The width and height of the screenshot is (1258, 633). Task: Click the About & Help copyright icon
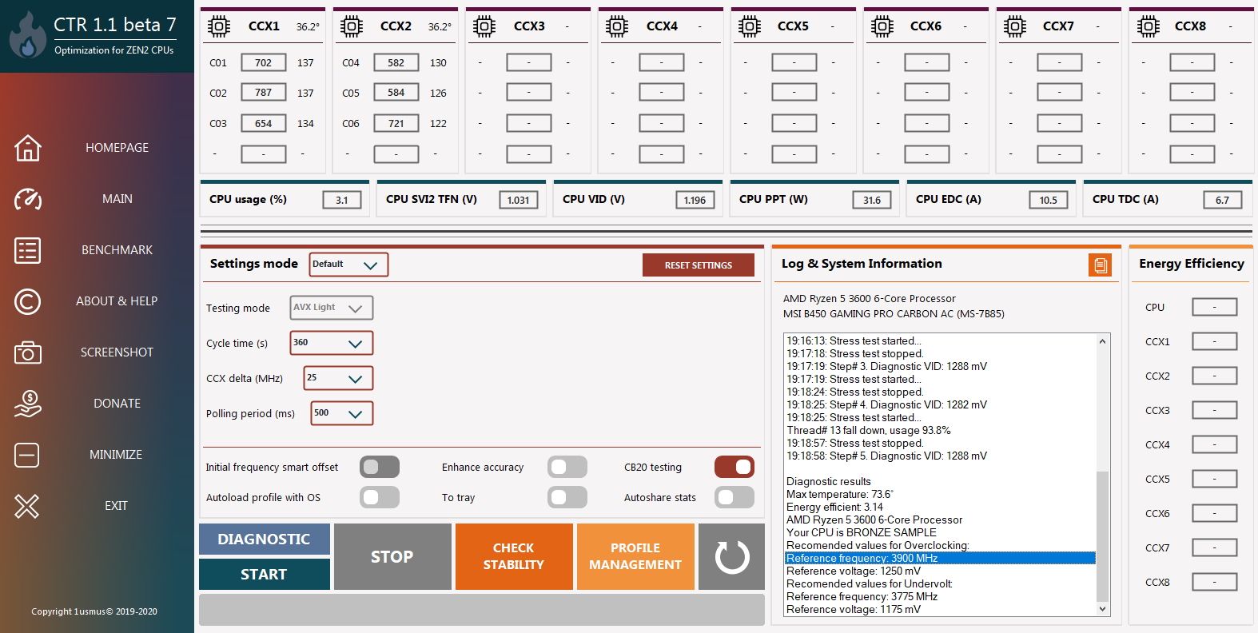pos(27,301)
